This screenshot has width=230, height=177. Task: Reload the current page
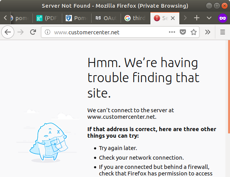[x=33, y=32]
